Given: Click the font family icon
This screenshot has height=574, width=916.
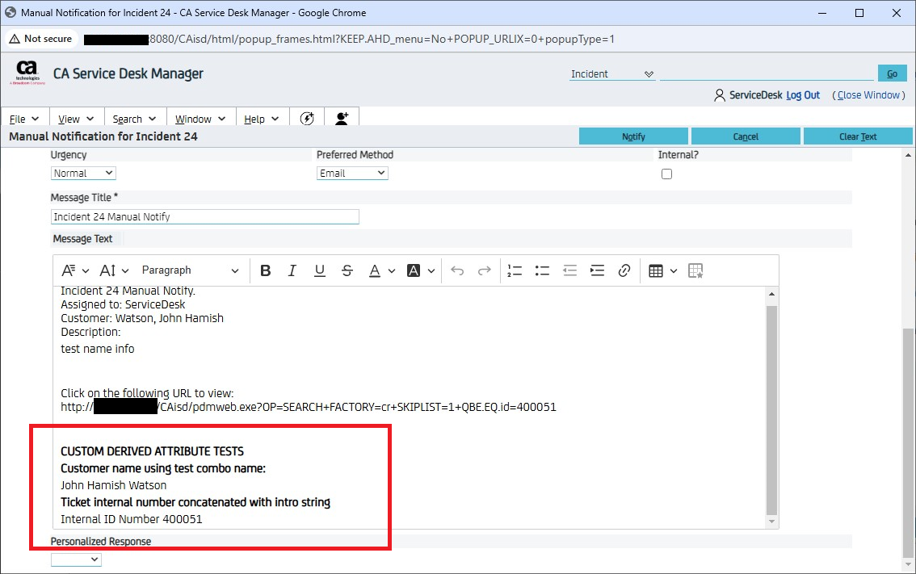Looking at the screenshot, I should (69, 270).
